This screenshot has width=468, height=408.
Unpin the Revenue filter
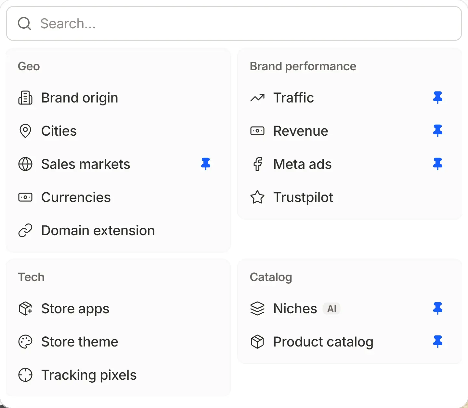(x=438, y=131)
